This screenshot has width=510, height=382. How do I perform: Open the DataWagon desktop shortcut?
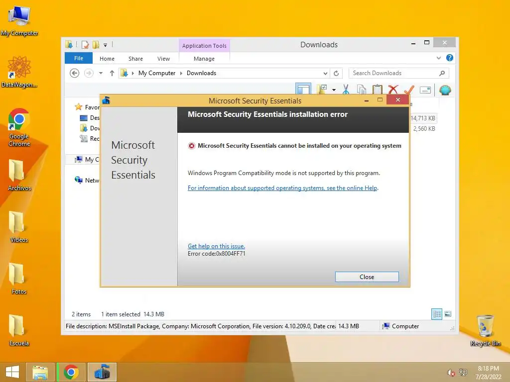(19, 72)
